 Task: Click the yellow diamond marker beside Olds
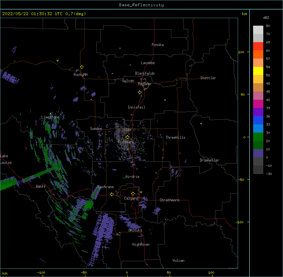tap(127, 137)
